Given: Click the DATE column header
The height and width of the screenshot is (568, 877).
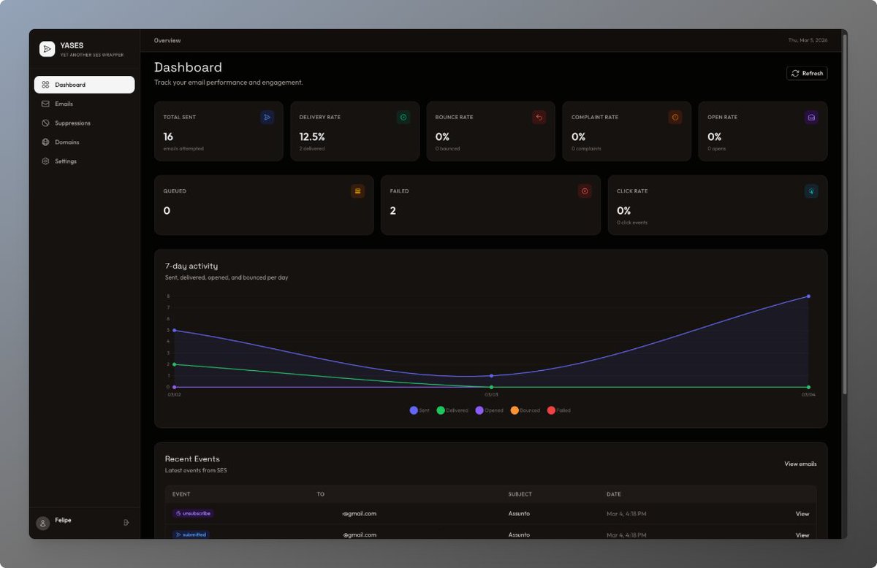Looking at the screenshot, I should tap(613, 494).
